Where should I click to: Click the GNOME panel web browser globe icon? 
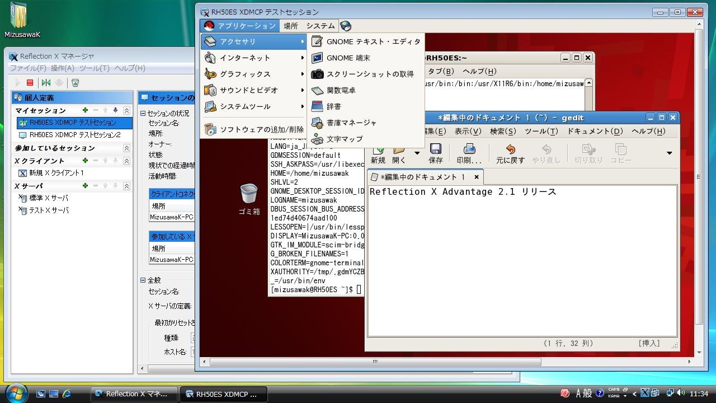click(346, 26)
